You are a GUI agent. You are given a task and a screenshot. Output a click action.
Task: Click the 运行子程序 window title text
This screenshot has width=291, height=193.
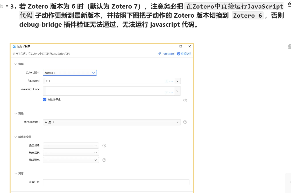[x=24, y=46]
